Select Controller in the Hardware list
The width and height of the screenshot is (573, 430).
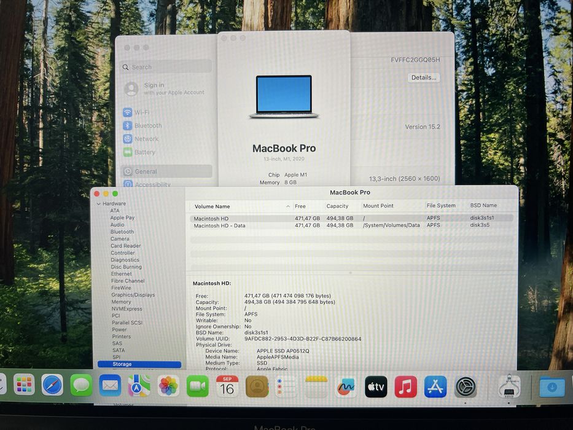123,252
